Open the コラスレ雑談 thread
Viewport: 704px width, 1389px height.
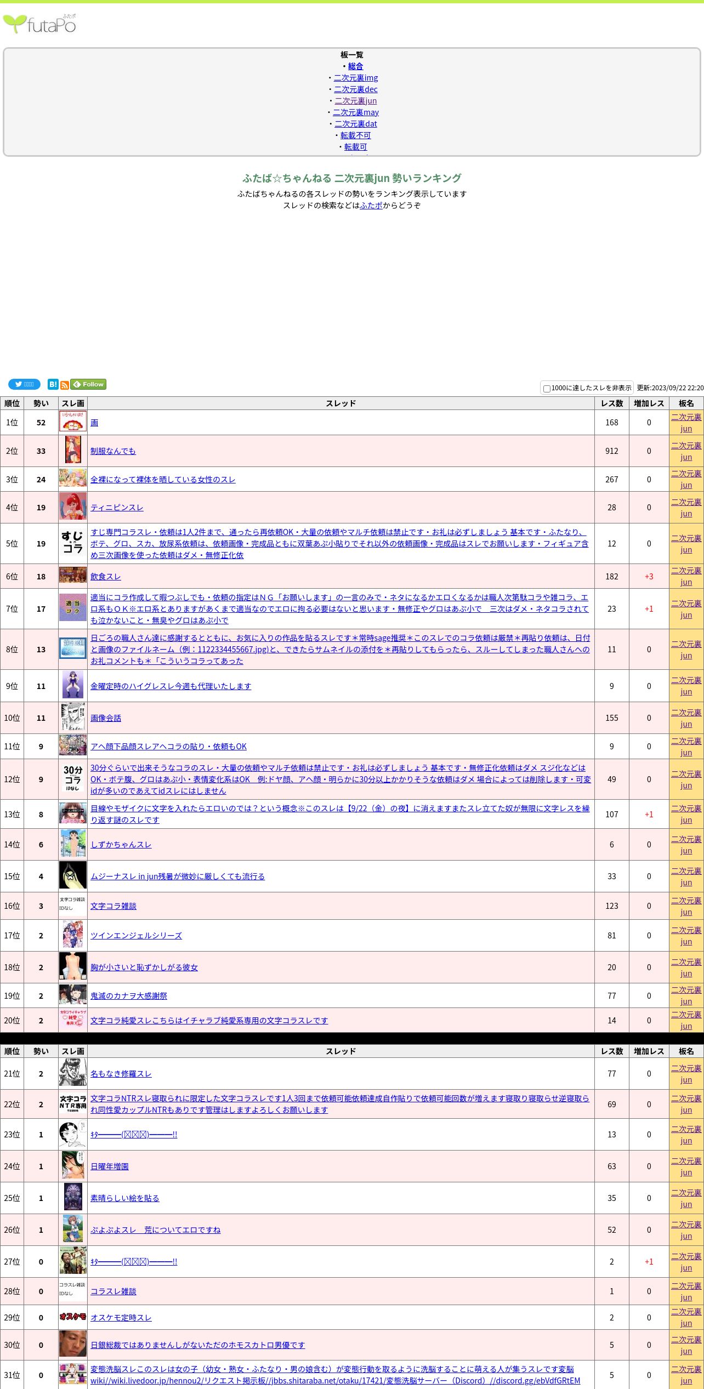tap(113, 1291)
